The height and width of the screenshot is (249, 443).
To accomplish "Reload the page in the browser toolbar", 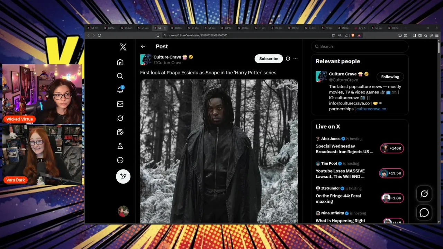I will tap(99, 35).
